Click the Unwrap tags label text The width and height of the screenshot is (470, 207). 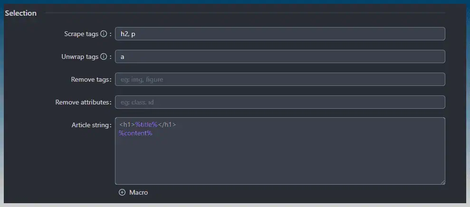coord(80,56)
